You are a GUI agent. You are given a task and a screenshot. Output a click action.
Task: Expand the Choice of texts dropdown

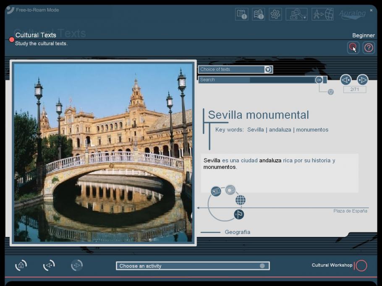tap(268, 70)
